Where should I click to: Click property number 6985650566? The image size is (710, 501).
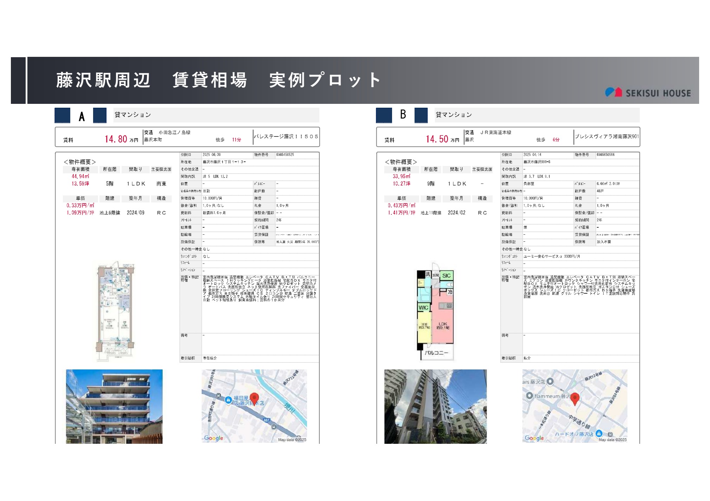click(605, 155)
